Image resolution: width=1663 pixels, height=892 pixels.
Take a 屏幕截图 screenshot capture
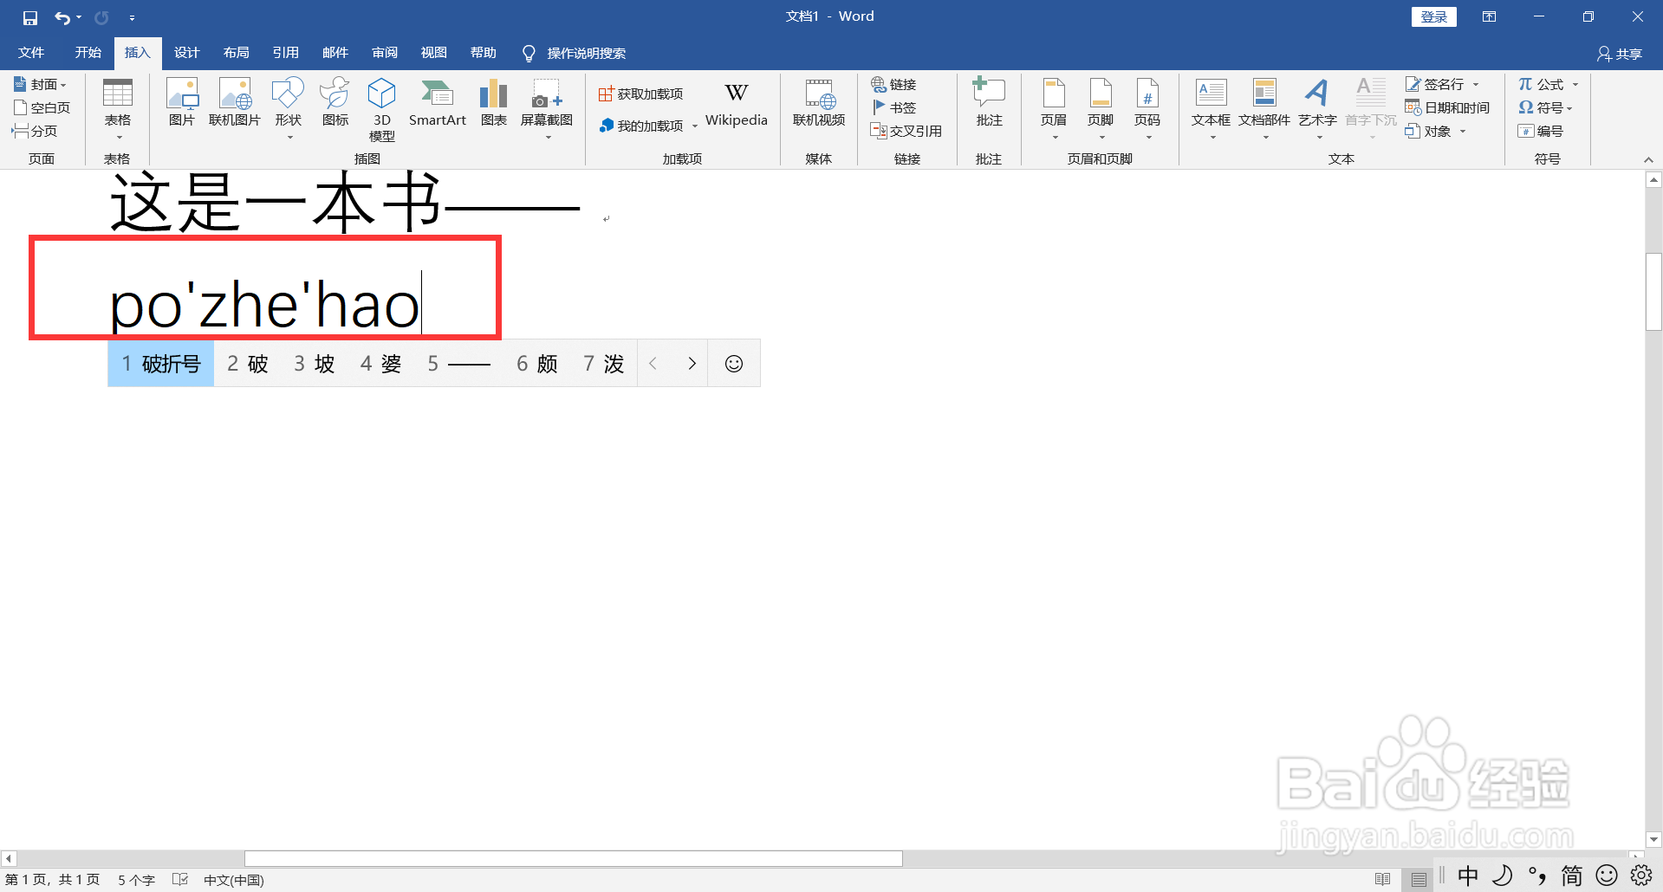(x=546, y=107)
